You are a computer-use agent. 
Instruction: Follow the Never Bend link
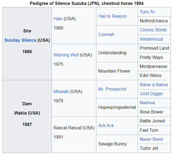[151, 139]
